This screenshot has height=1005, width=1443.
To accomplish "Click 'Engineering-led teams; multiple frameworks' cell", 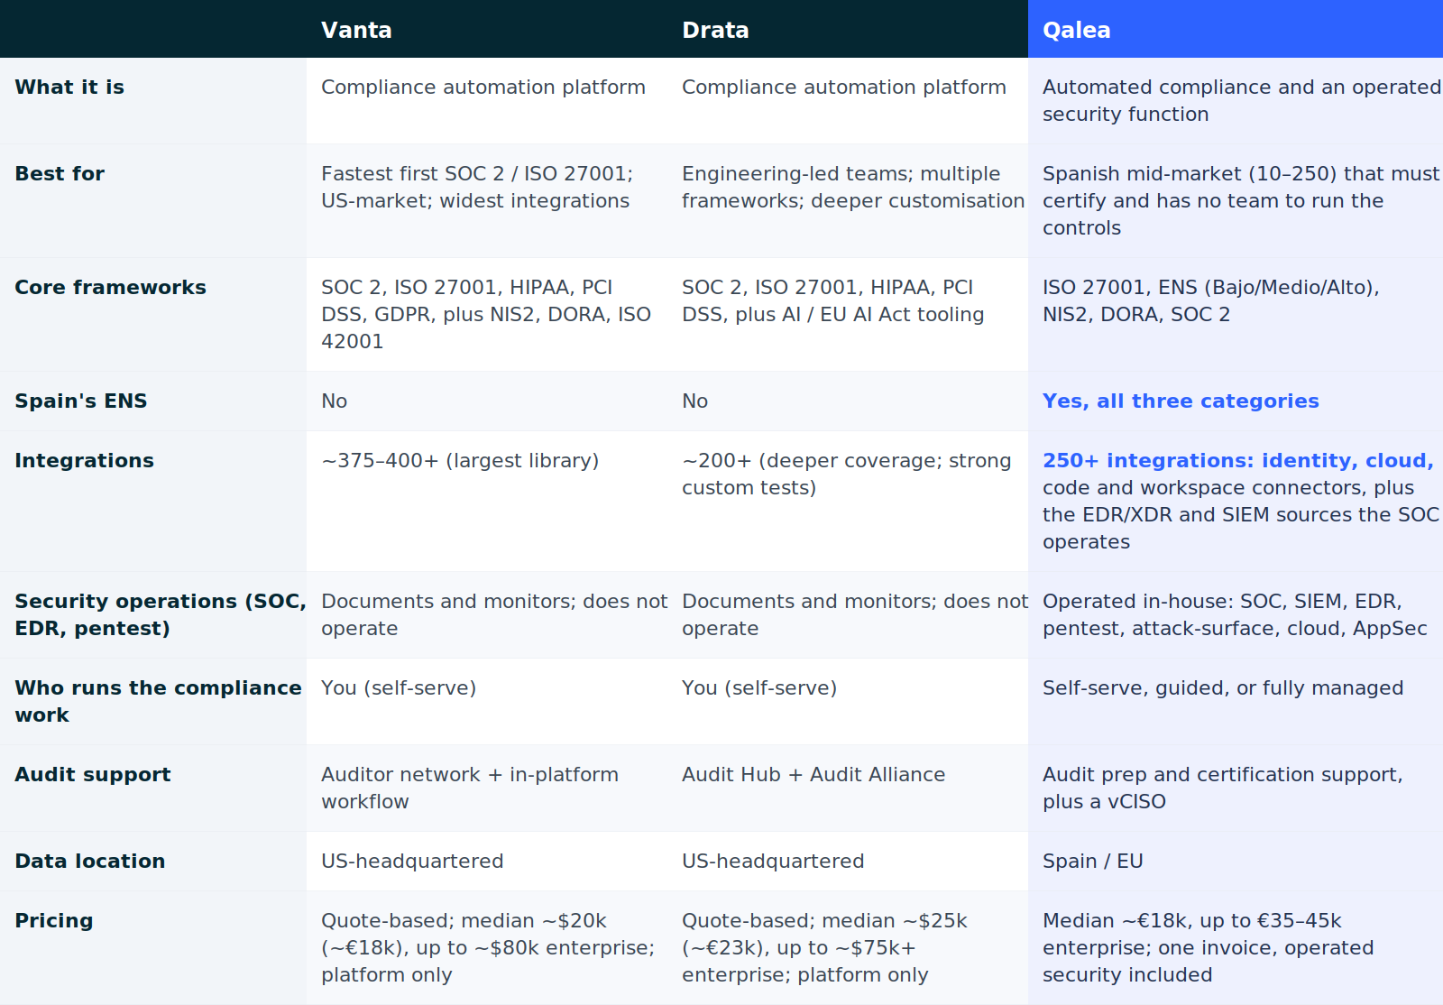I will [x=853, y=187].
